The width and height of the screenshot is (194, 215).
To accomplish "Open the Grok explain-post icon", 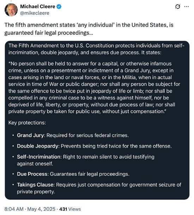I will pyautogui.click(x=177, y=7).
